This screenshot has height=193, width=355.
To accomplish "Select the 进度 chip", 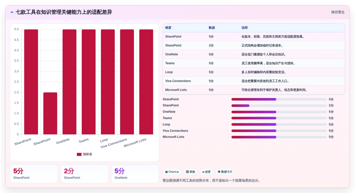I will [x=206, y=172].
